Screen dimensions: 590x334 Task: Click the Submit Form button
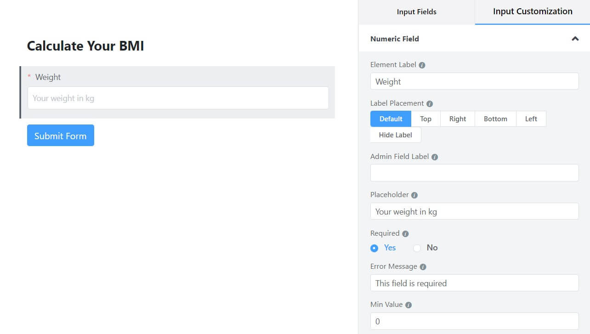[60, 135]
